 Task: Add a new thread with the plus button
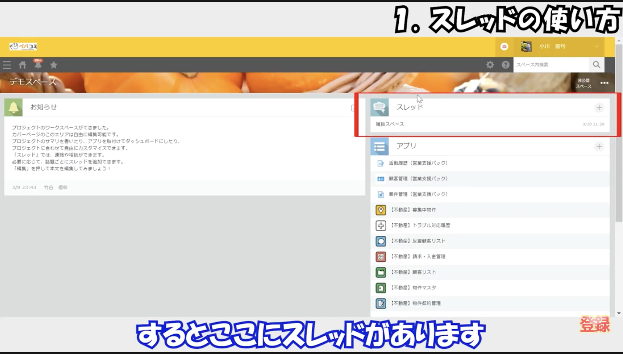coord(599,107)
